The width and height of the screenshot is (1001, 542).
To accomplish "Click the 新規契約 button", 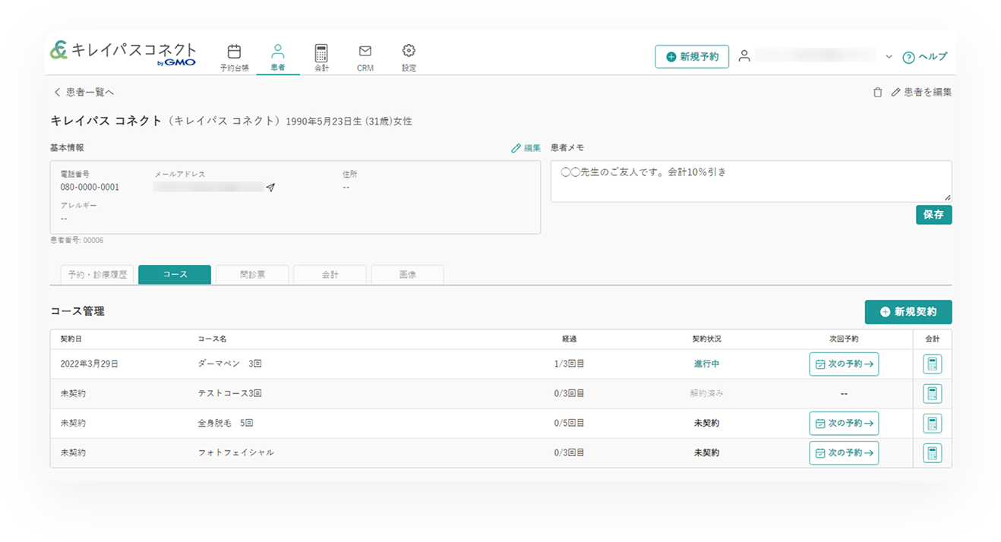I will 908,312.
